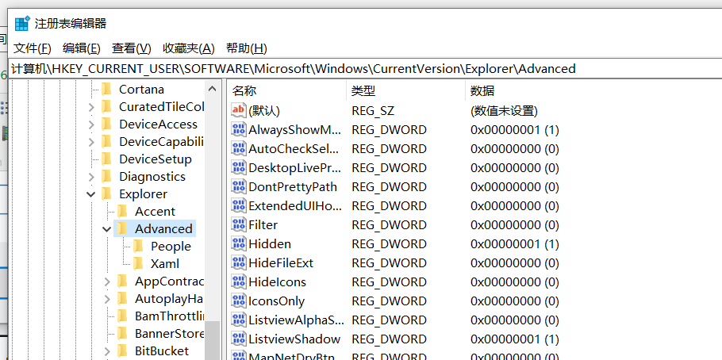Select the BitBucket key label
The height and width of the screenshot is (360, 722).
pos(162,351)
